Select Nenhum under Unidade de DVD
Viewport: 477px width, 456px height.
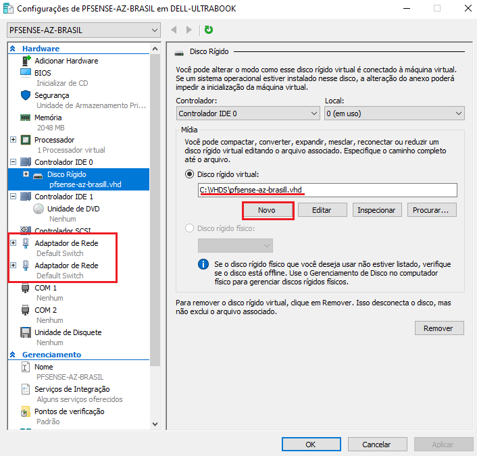click(63, 219)
